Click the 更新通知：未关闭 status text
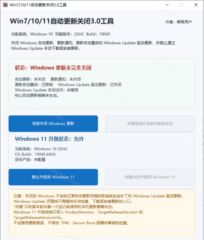This screenshot has height=240, width=204. click(x=66, y=79)
